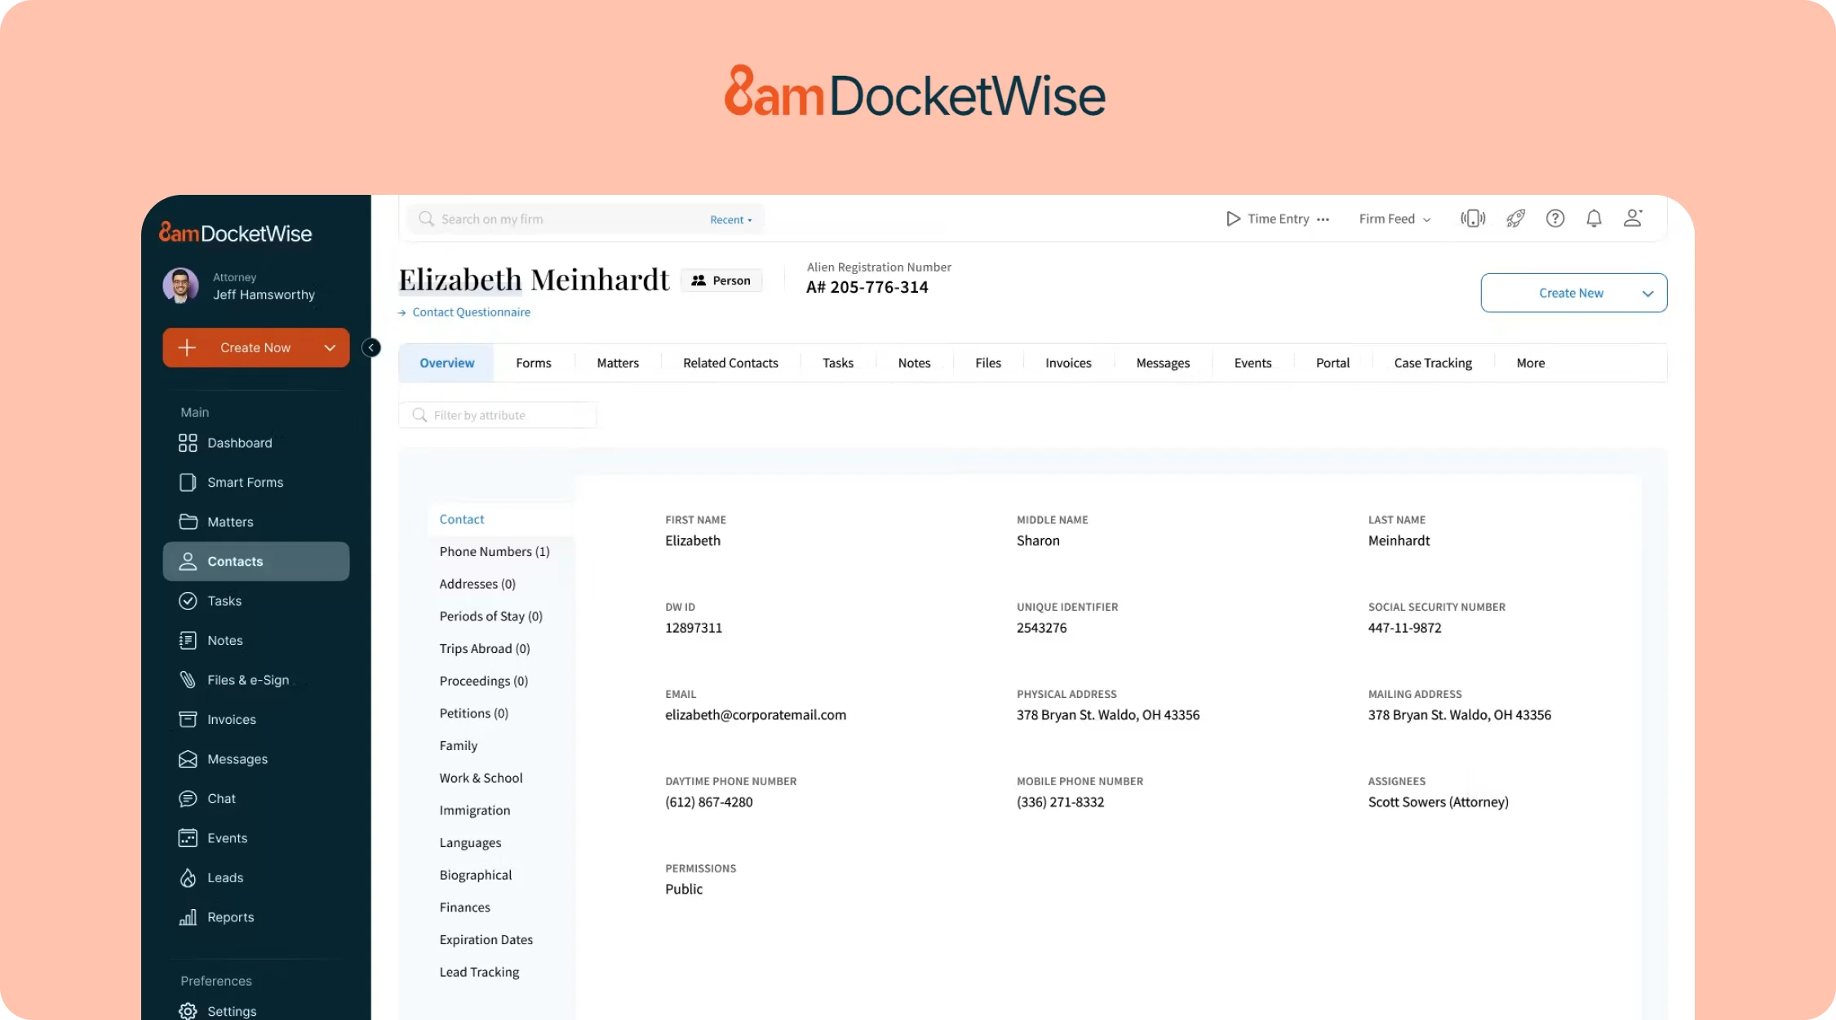Start Time Entry play button
The image size is (1836, 1020).
tap(1233, 219)
